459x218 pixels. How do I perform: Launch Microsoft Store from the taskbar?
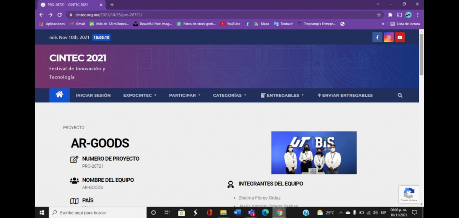point(181,213)
